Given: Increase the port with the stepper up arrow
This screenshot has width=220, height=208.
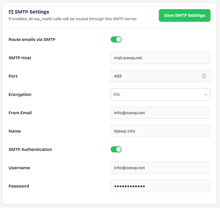Looking at the screenshot, I should 204,75.
